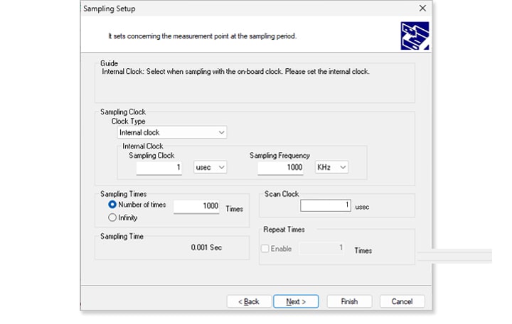Click the Scan Clock input box
The image size is (512, 324).
(325, 205)
